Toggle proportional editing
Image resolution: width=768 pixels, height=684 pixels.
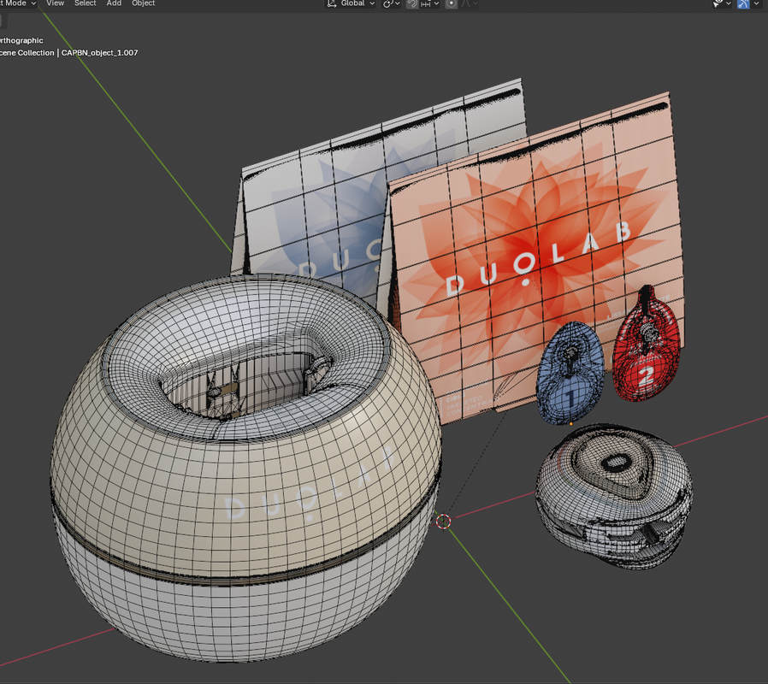click(x=452, y=3)
